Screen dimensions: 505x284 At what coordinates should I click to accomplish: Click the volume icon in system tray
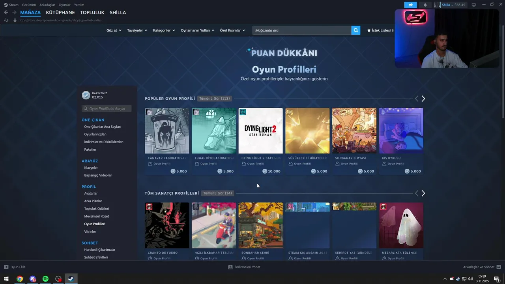pos(470,279)
